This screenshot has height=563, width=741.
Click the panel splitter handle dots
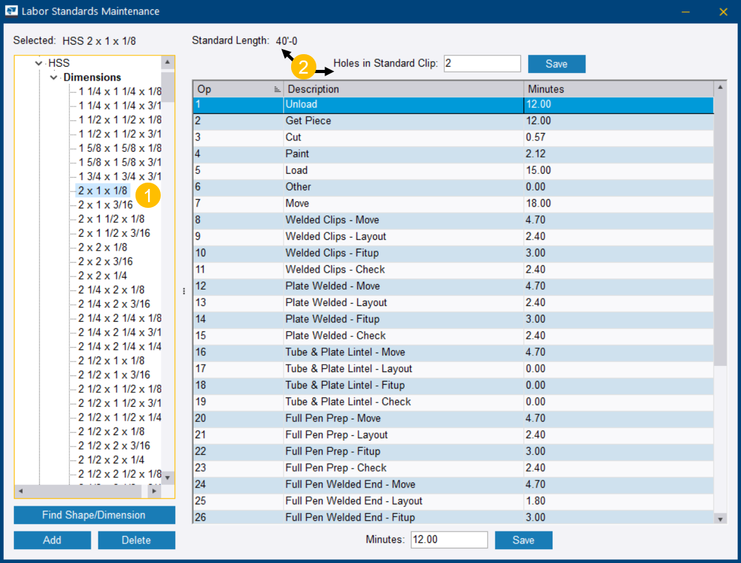(x=184, y=291)
